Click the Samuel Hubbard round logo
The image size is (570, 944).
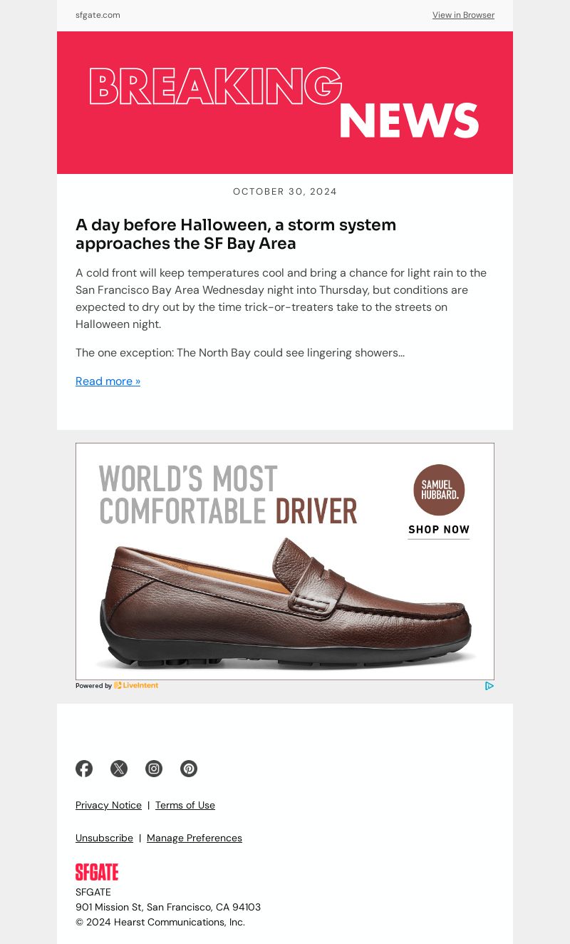[x=439, y=490]
